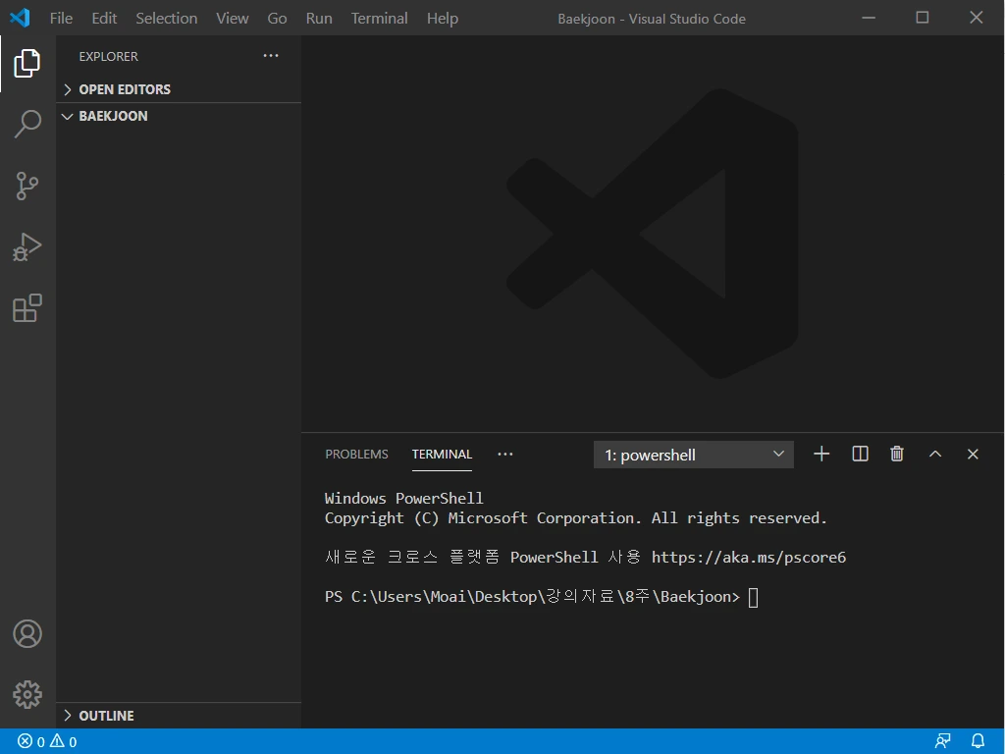
Task: Open the Extensions view
Action: 26,308
